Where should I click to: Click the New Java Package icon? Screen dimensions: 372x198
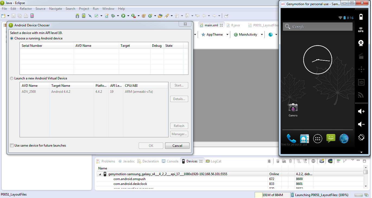coord(144,16)
